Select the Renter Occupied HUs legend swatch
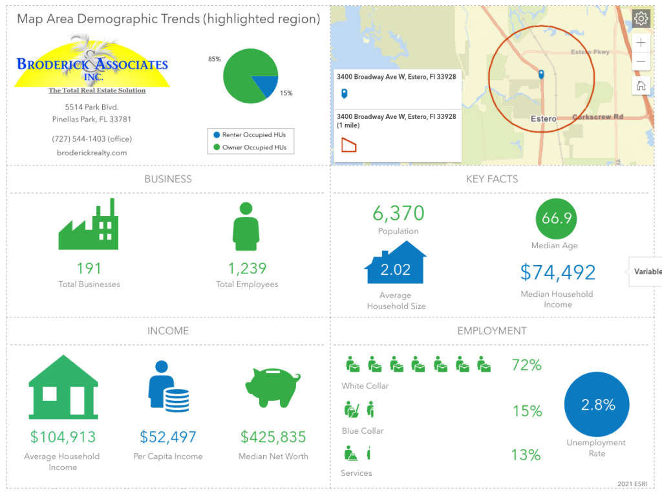The height and width of the screenshot is (492, 662). click(217, 135)
